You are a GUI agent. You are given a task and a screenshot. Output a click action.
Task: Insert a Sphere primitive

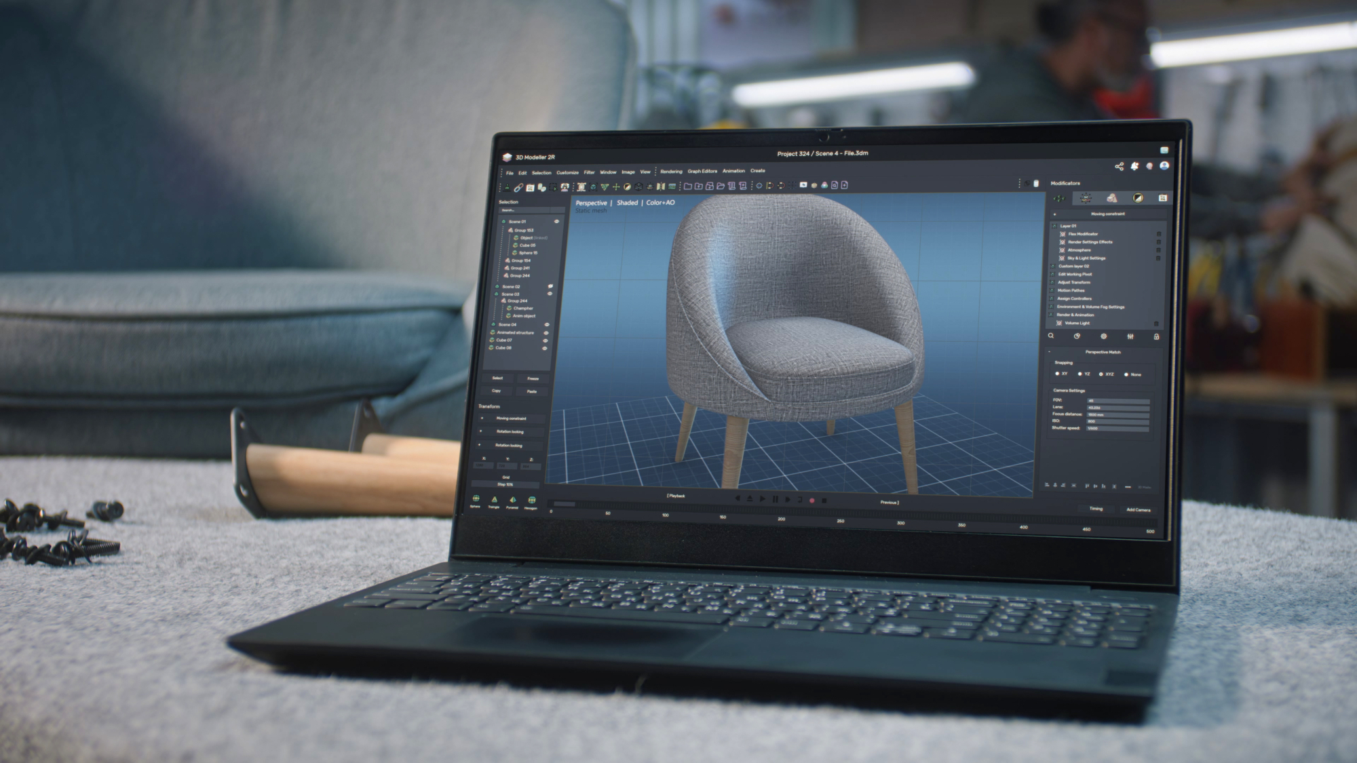pos(476,499)
